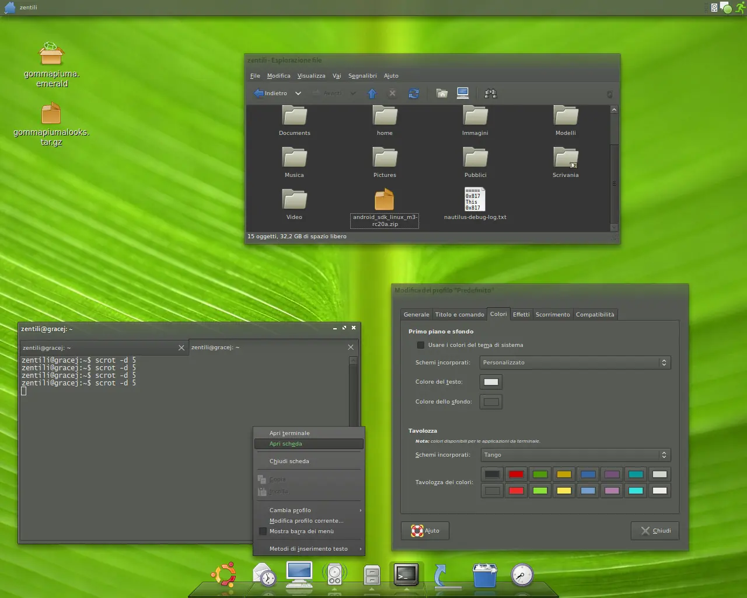Open Avanti history dropdown arrow
Viewport: 747px width, 598px height.
(353, 93)
